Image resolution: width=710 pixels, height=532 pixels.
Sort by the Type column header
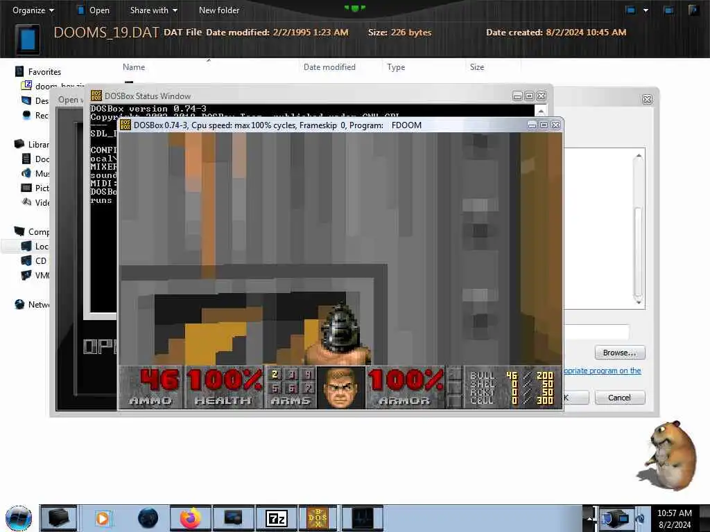[x=396, y=67]
